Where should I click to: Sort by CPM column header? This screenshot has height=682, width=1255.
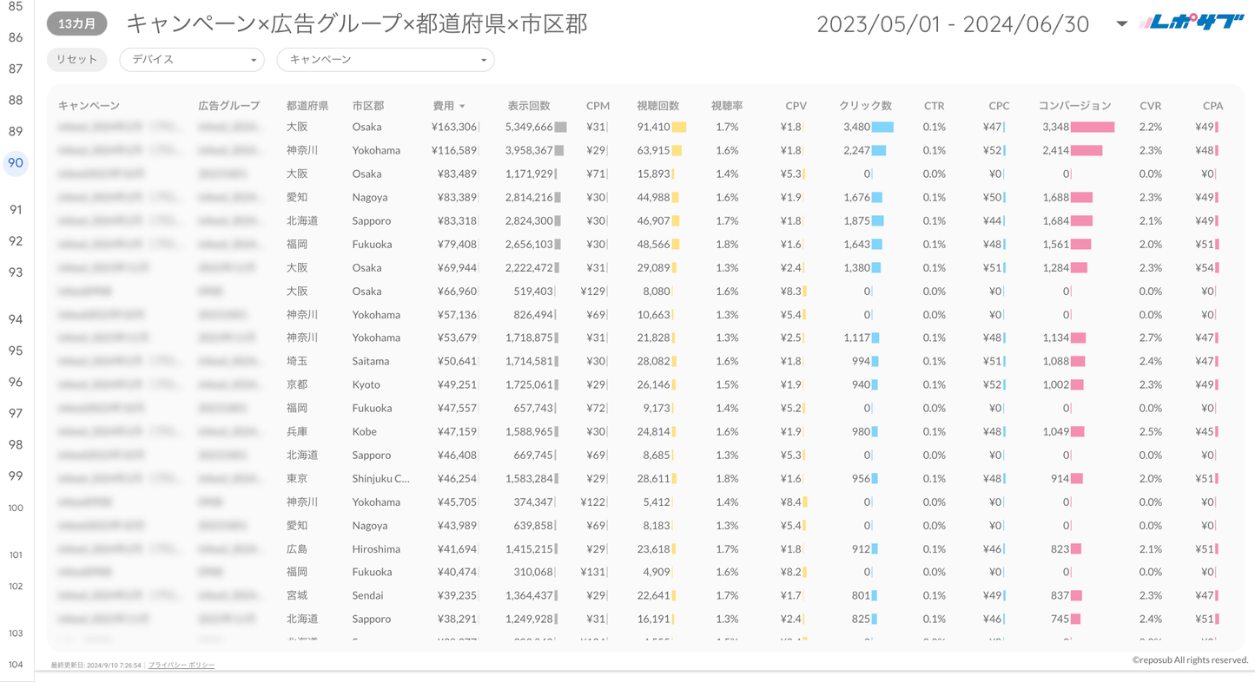[598, 106]
